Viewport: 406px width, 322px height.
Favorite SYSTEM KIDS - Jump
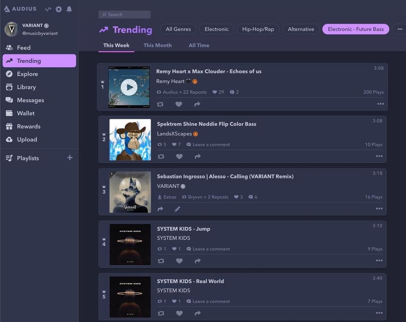[179, 261]
